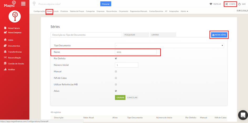Image resolution: width=248 pixels, height=123 pixels.
Task: Open Nova Fatura in sidebar
Action: [x=14, y=28]
